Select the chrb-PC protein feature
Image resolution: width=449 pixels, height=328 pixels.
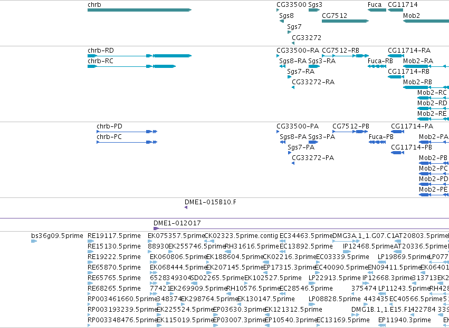(x=127, y=142)
